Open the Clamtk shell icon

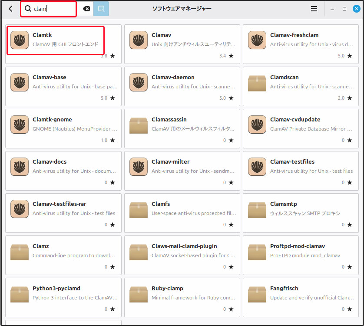(20, 40)
